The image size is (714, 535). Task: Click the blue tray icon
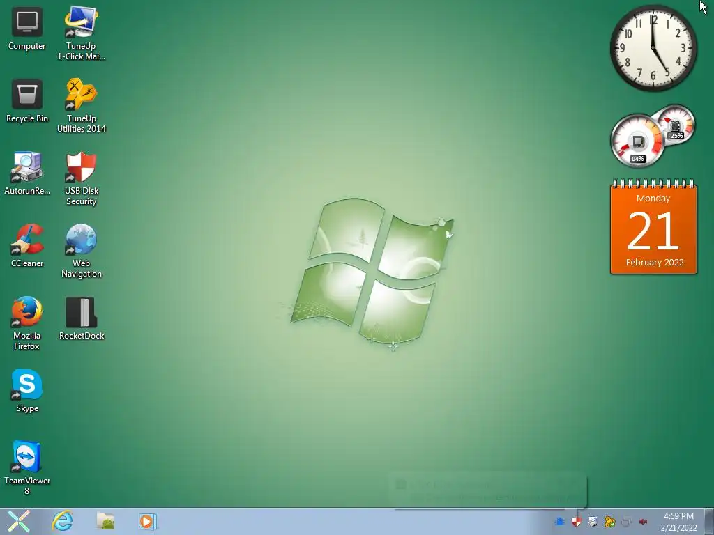[x=560, y=521]
